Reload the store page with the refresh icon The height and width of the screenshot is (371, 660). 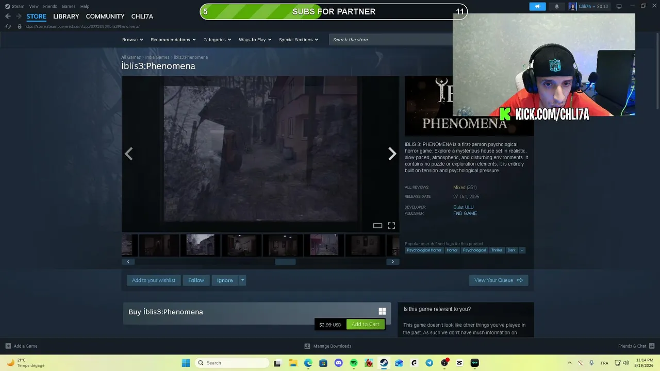click(8, 26)
